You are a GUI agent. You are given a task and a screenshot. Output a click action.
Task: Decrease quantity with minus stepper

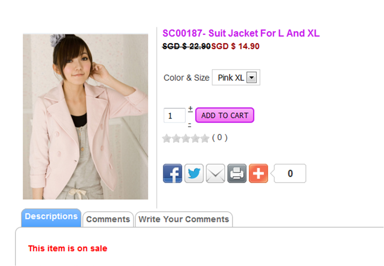pyautogui.click(x=190, y=125)
